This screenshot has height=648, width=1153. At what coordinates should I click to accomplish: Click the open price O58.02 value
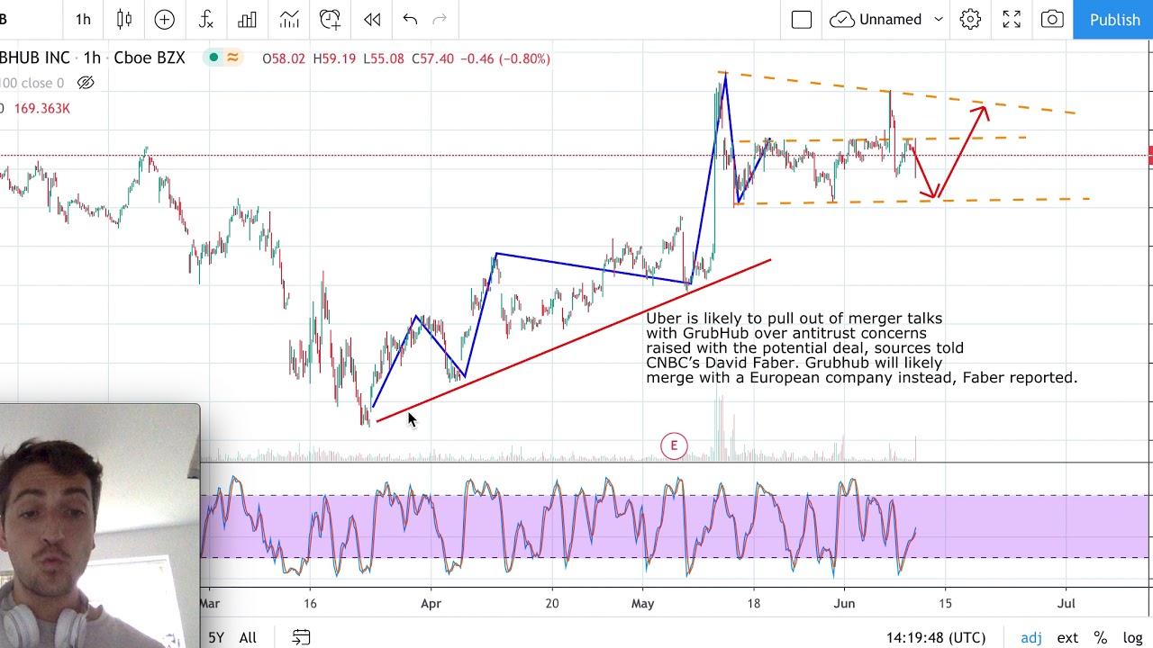click(286, 58)
